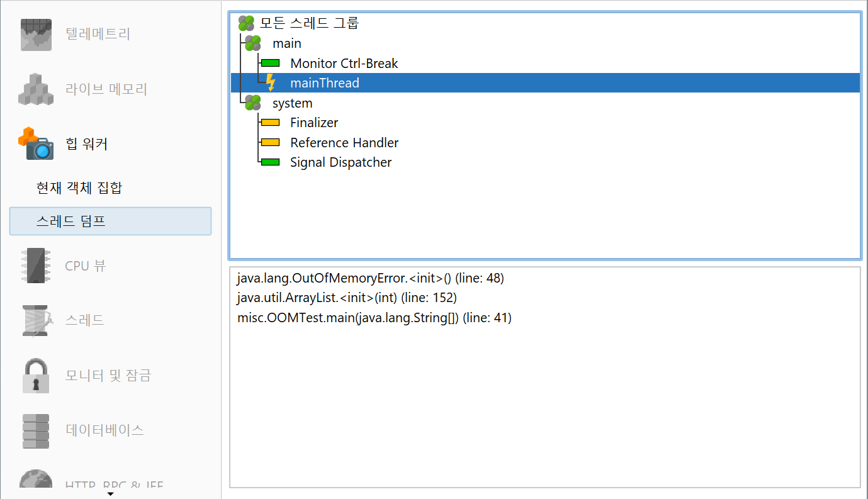This screenshot has height=499, width=868.
Task: Collapse the system thread group
Action: tap(252, 103)
